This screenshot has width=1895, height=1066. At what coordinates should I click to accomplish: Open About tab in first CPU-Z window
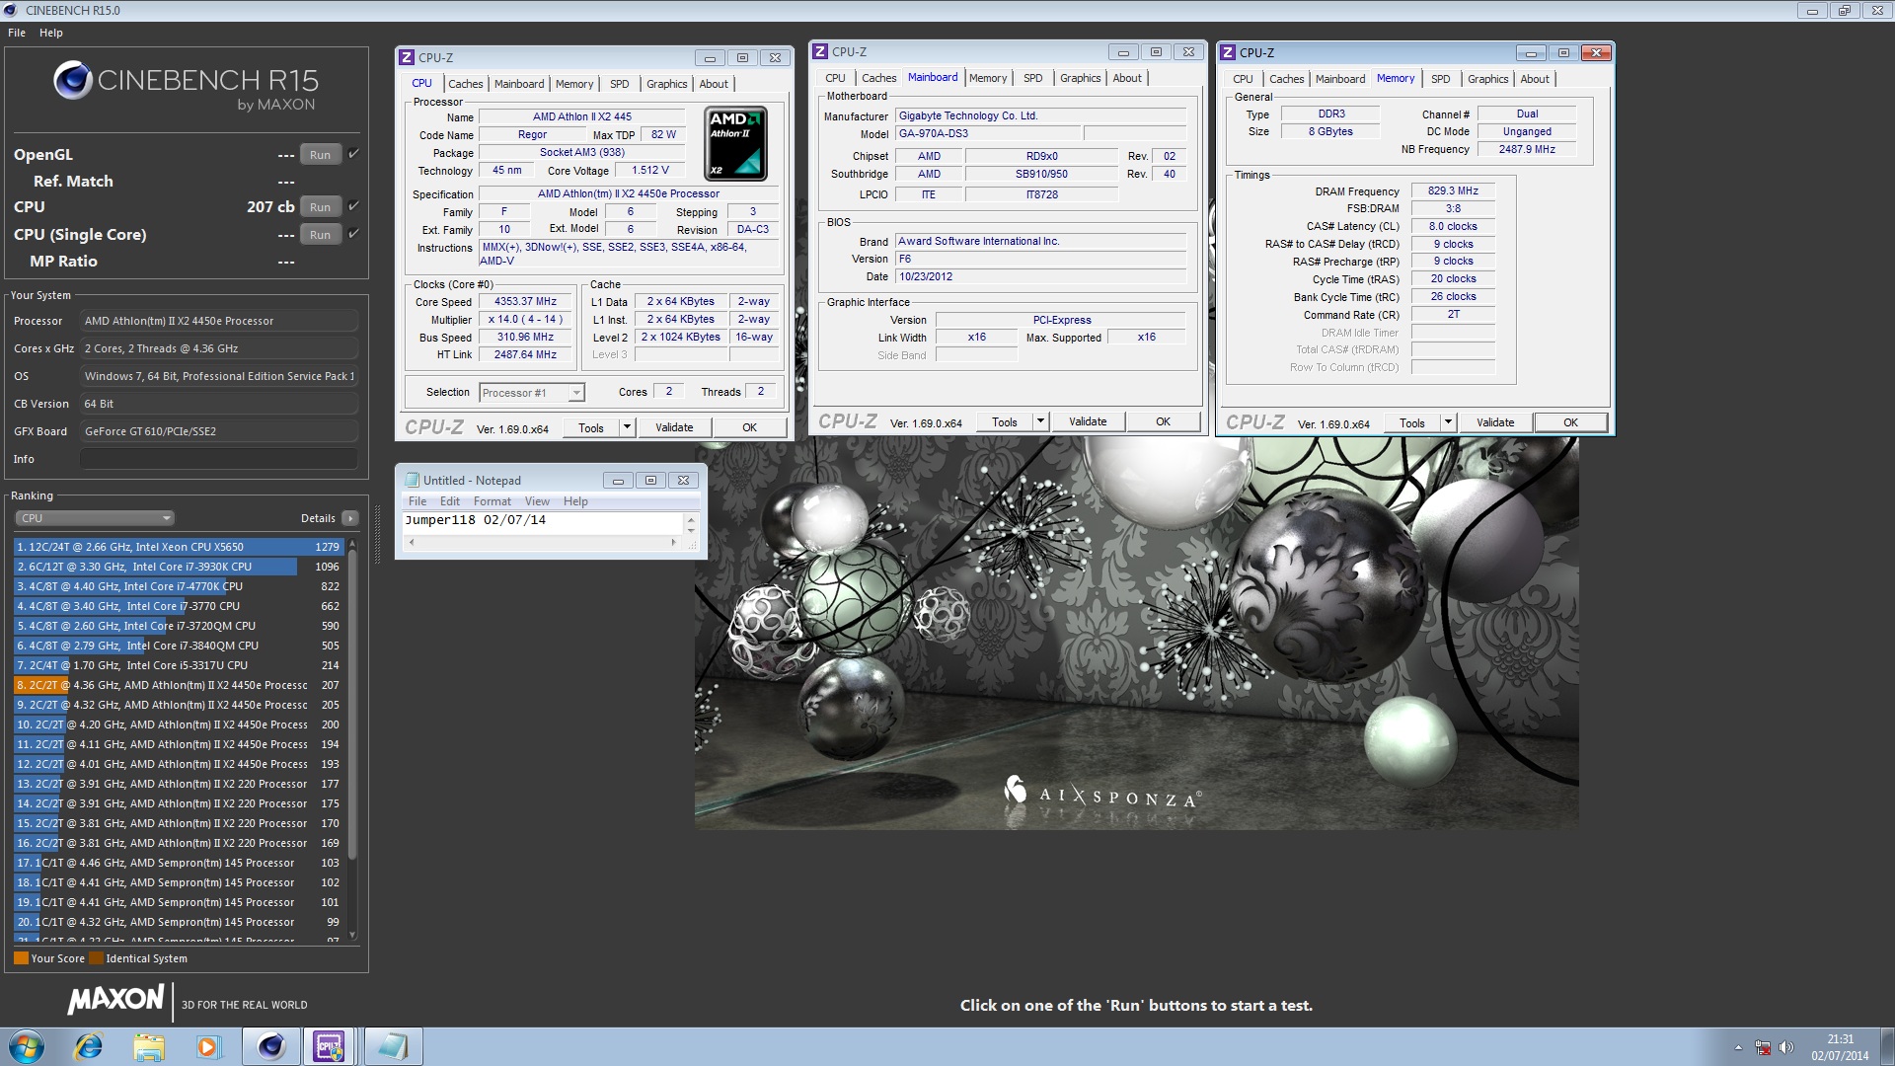pyautogui.click(x=714, y=84)
